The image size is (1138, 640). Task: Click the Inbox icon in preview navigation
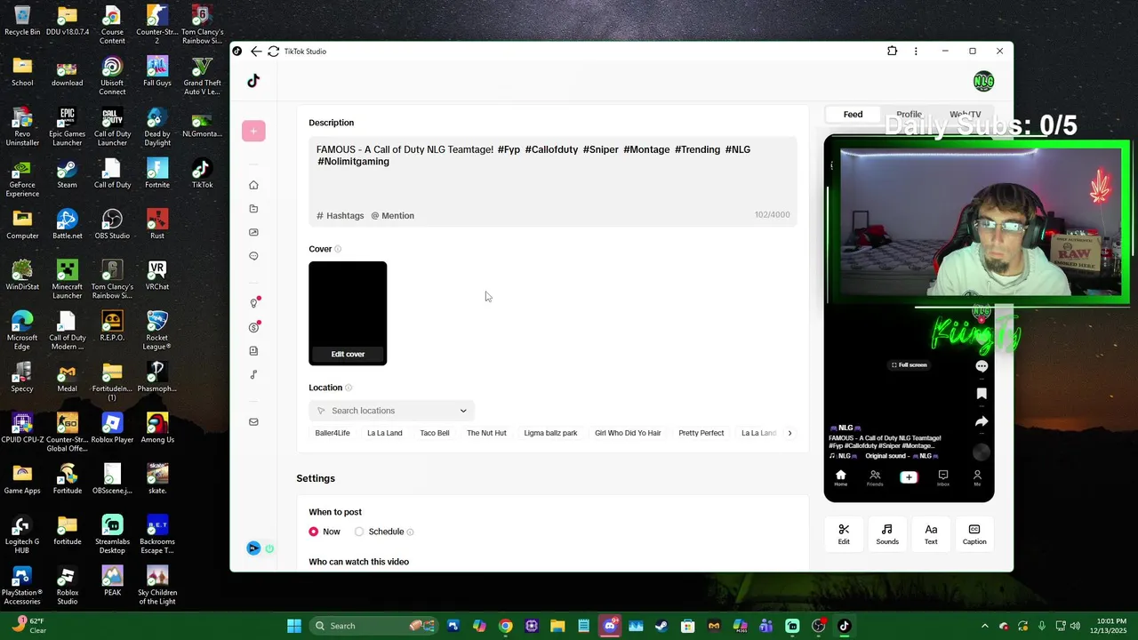[943, 478]
